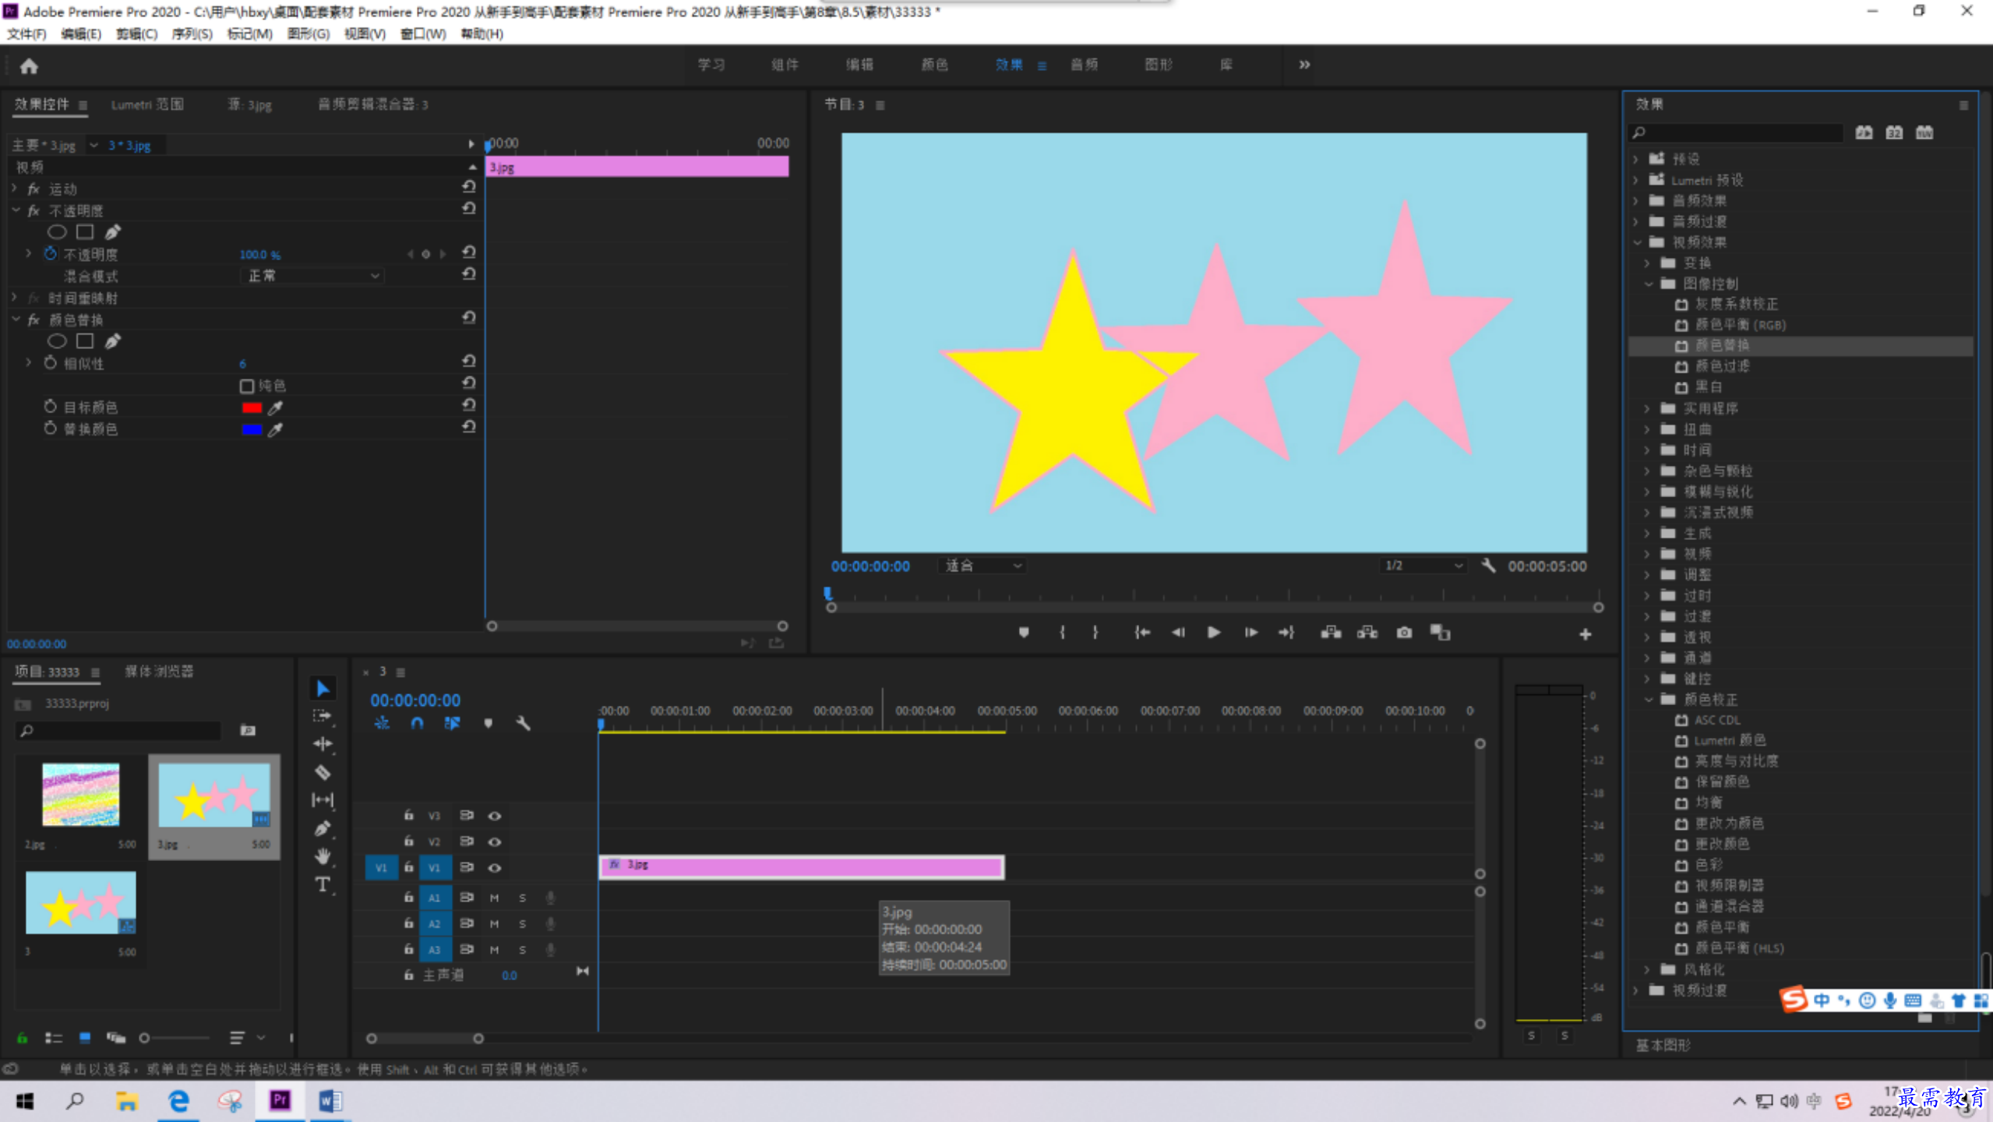Click Go to Out point button
The height and width of the screenshot is (1122, 1993).
pos(1286,633)
